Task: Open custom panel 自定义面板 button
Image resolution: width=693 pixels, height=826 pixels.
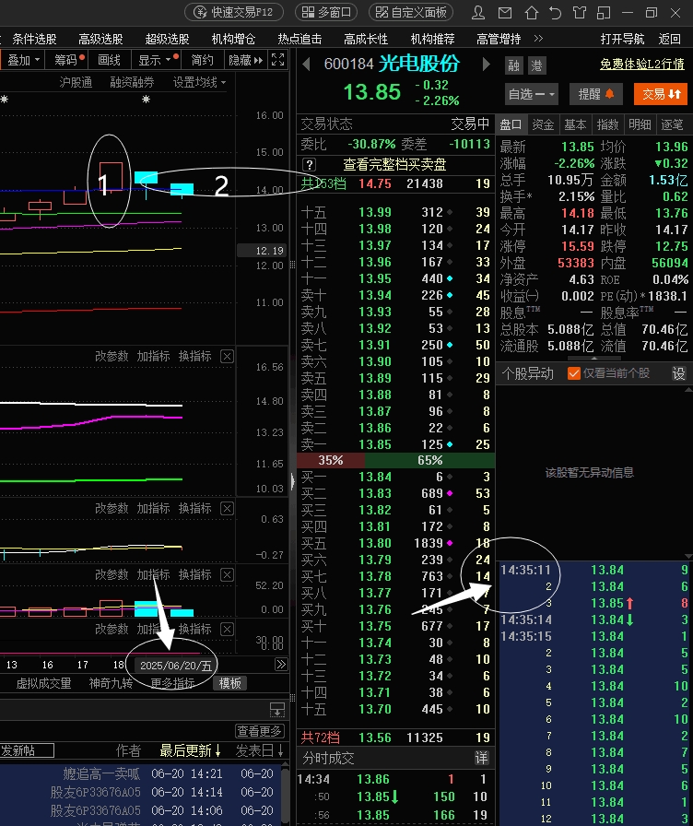Action: point(411,12)
